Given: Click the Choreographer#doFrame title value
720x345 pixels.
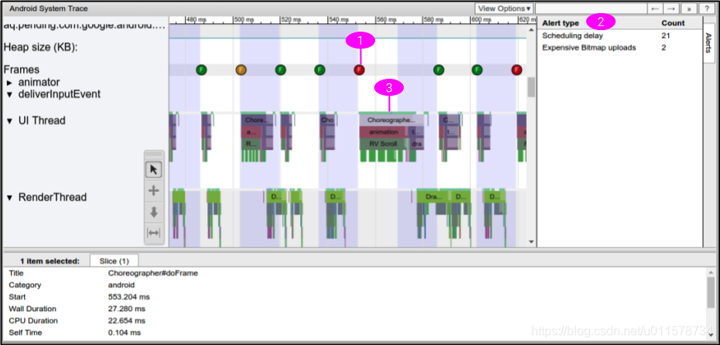Looking at the screenshot, I should [x=153, y=273].
